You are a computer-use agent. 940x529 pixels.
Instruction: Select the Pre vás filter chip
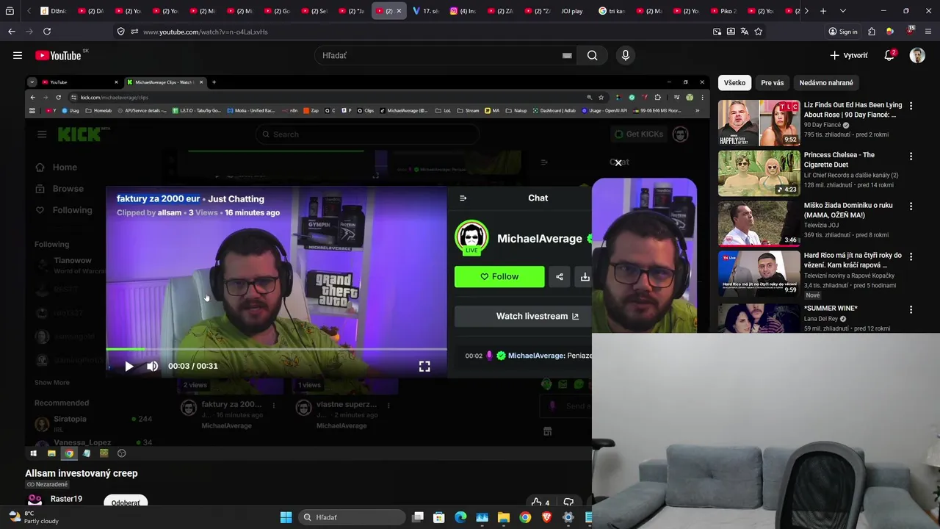pos(772,82)
